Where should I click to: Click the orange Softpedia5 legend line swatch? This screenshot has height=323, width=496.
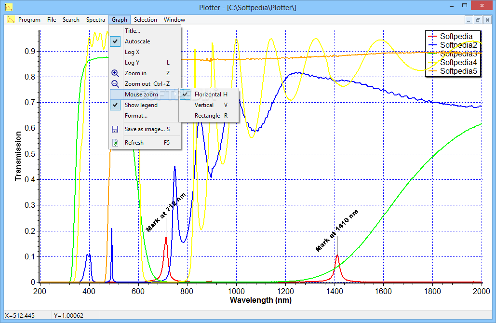(432, 71)
